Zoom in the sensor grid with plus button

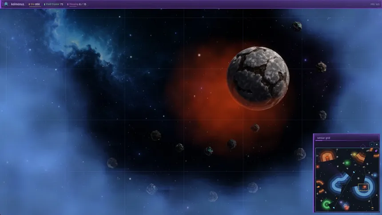[377, 144]
